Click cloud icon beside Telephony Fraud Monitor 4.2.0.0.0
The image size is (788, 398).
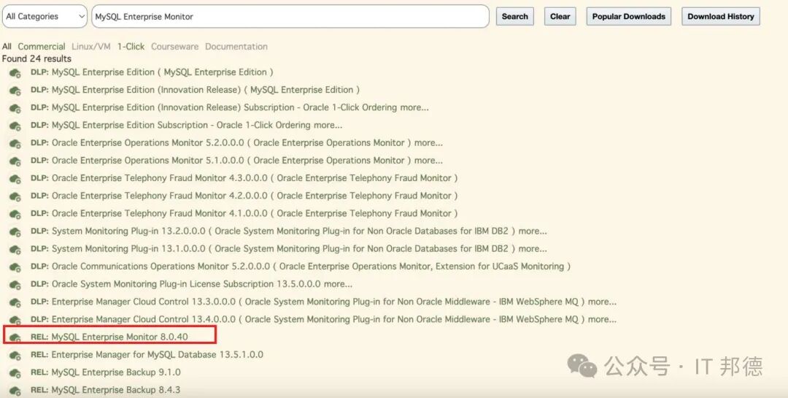click(x=15, y=196)
